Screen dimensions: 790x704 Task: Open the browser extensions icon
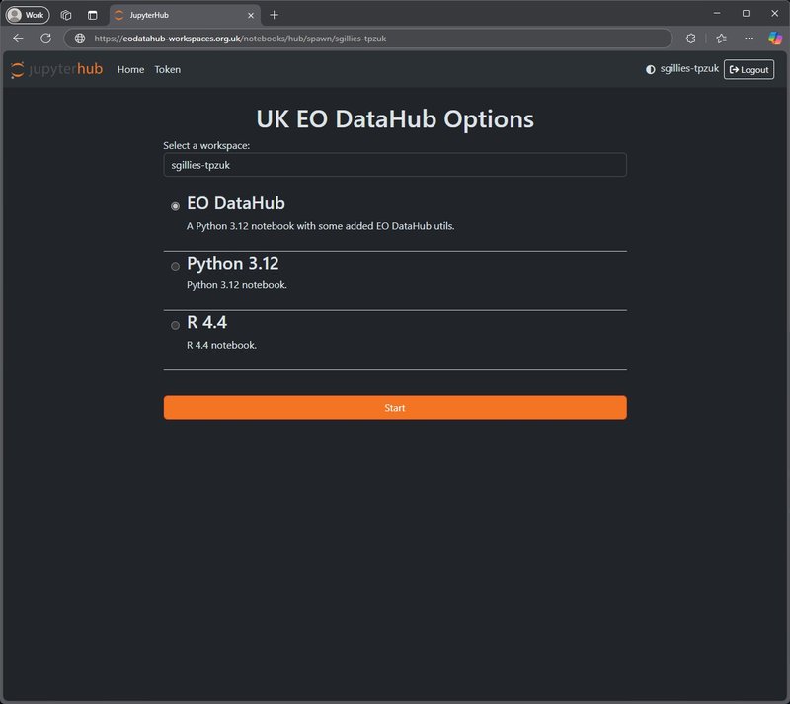click(x=691, y=38)
